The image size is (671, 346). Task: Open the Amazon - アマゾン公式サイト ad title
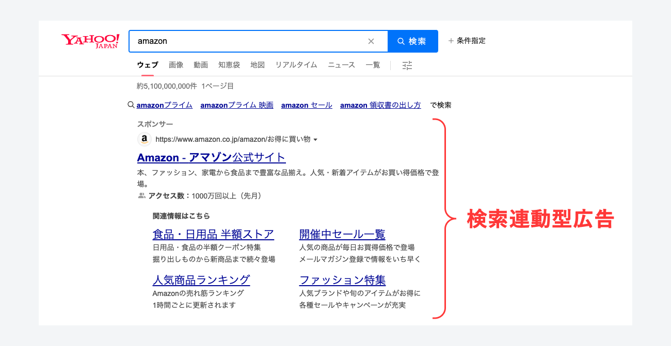coord(212,157)
